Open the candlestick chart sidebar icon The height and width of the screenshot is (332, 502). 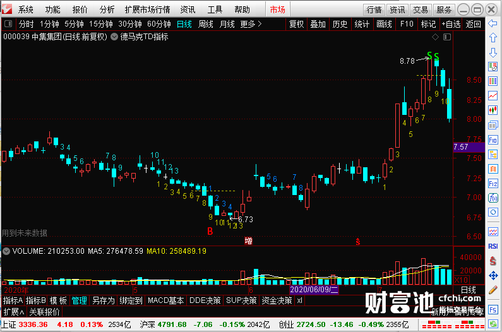click(x=493, y=110)
